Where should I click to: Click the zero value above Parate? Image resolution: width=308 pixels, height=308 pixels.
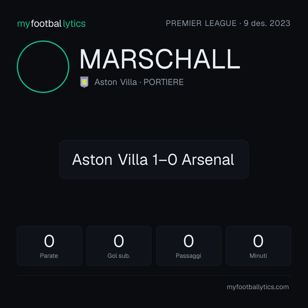[x=49, y=241]
